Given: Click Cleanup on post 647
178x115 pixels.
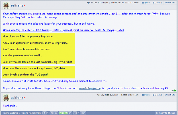Looking at the screenshot, I should (x=157, y=3).
